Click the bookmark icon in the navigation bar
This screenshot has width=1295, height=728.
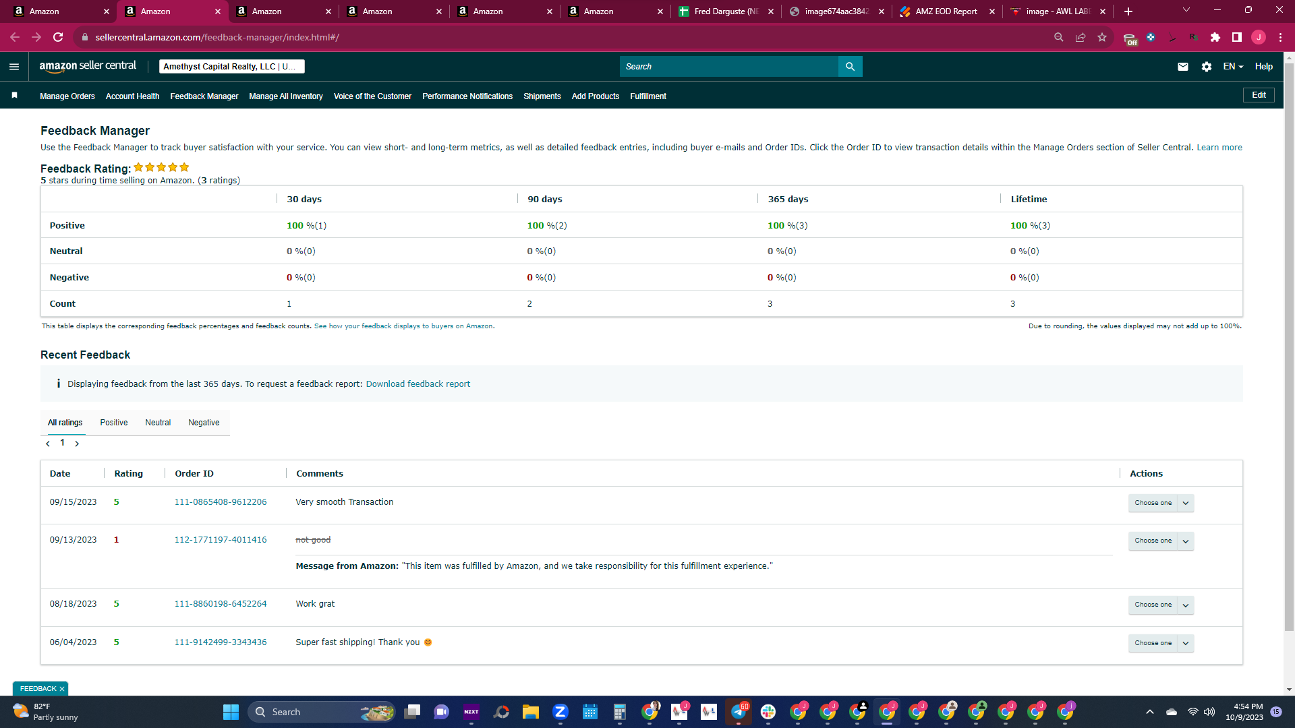14,96
